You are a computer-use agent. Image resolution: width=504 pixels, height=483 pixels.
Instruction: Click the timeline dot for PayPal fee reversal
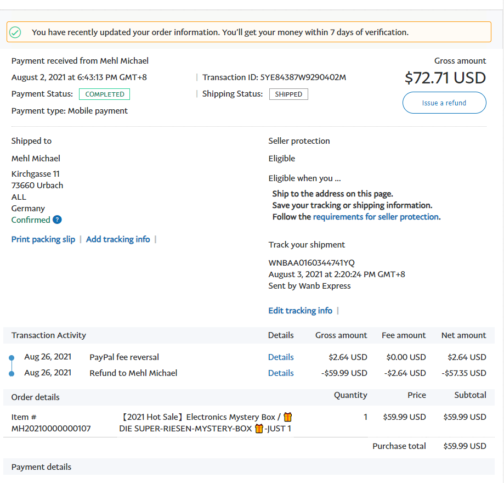tap(11, 358)
